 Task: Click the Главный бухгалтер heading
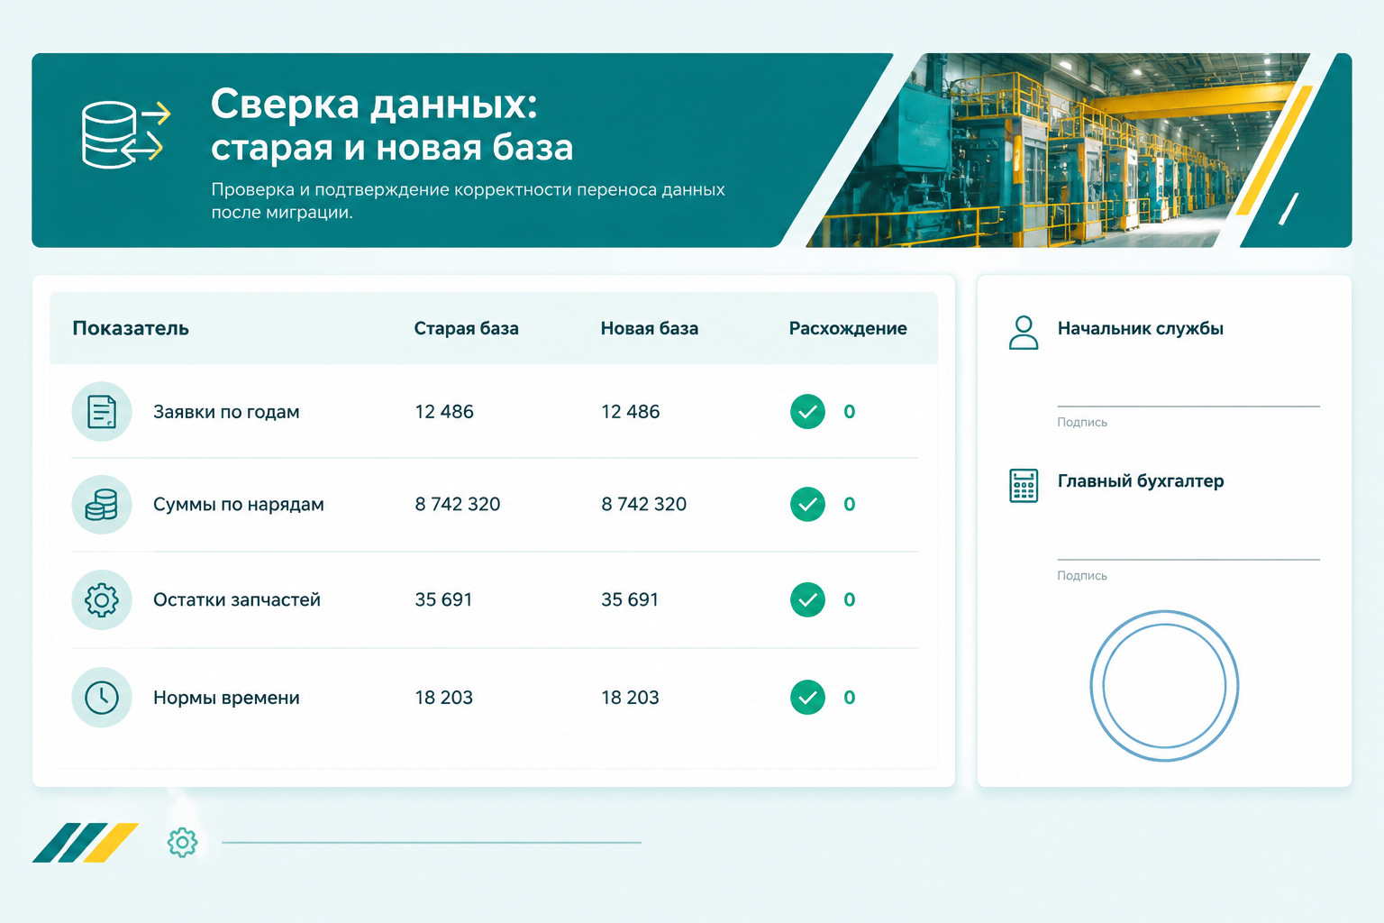pos(1141,482)
